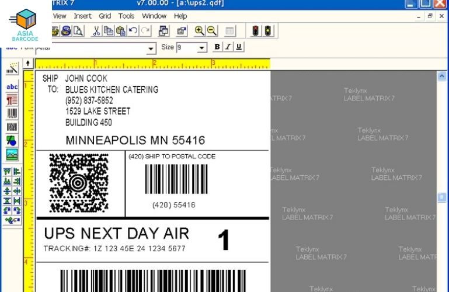This screenshot has width=449, height=292.
Task: Open the Tools menu
Action: 126,16
